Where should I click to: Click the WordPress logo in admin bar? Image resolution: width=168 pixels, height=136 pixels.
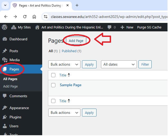click(x=4, y=27)
